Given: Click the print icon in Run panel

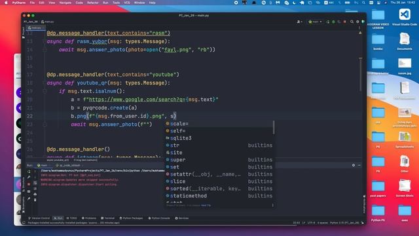Looking at the screenshot, I should pos(35,195).
